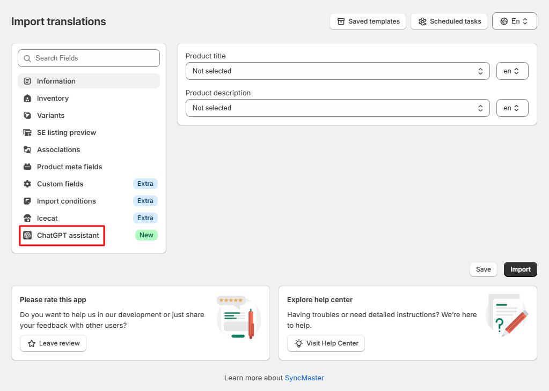
Task: Open Scheduled tasks
Action: point(449,21)
